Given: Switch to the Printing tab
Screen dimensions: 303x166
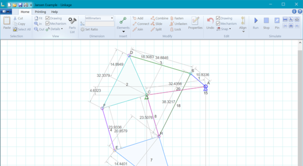Looking at the screenshot, I should click(40, 12).
